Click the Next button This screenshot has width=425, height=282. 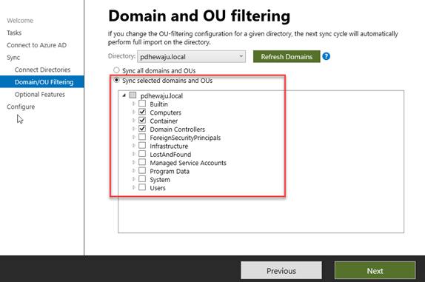tap(375, 270)
